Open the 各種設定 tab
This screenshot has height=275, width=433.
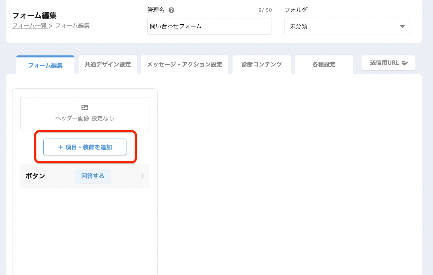(x=324, y=65)
